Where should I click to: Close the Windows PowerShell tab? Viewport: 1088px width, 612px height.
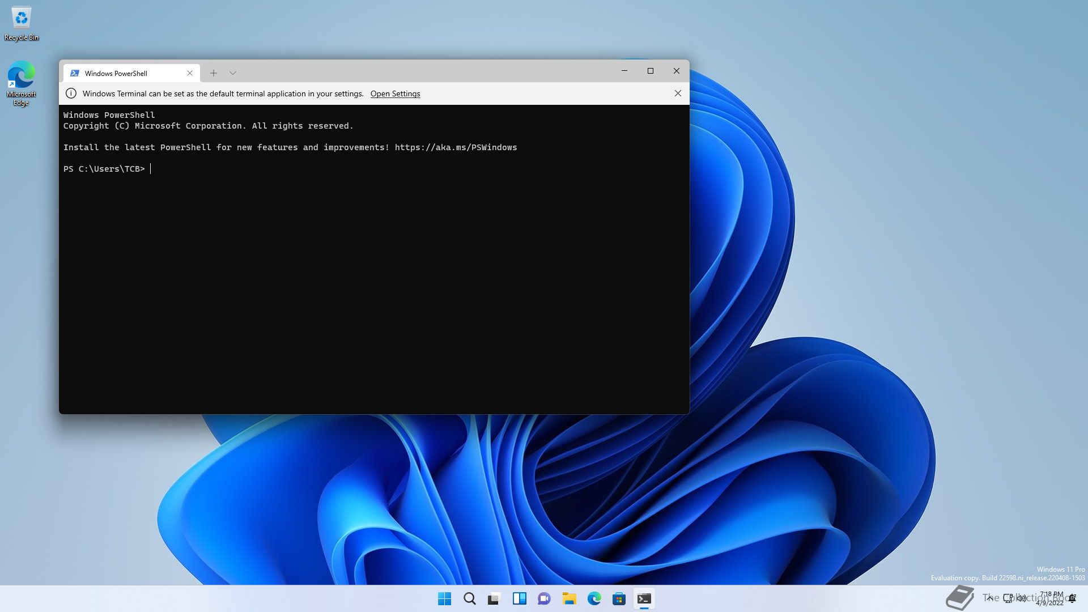(x=190, y=73)
